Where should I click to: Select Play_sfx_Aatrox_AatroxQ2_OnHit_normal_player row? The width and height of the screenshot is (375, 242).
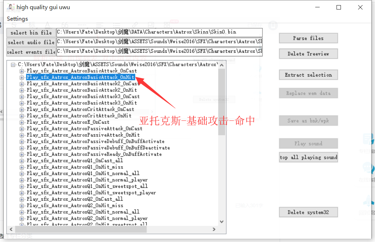click(x=87, y=218)
